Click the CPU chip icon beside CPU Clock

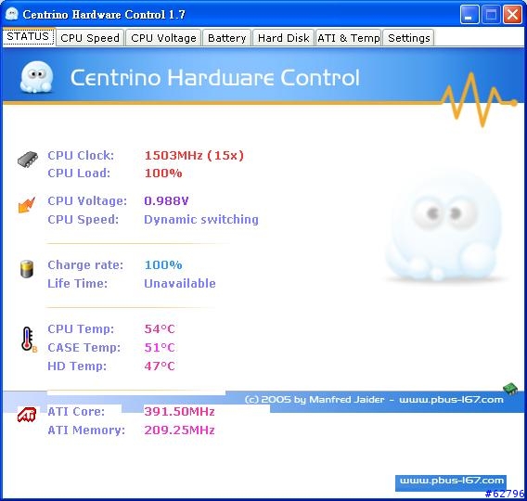click(28, 159)
